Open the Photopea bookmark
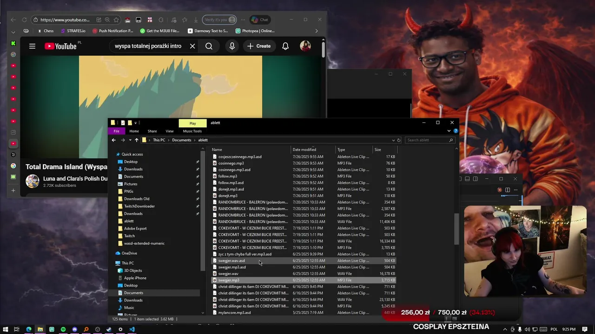Viewport: 595px width, 334px height. (x=255, y=31)
